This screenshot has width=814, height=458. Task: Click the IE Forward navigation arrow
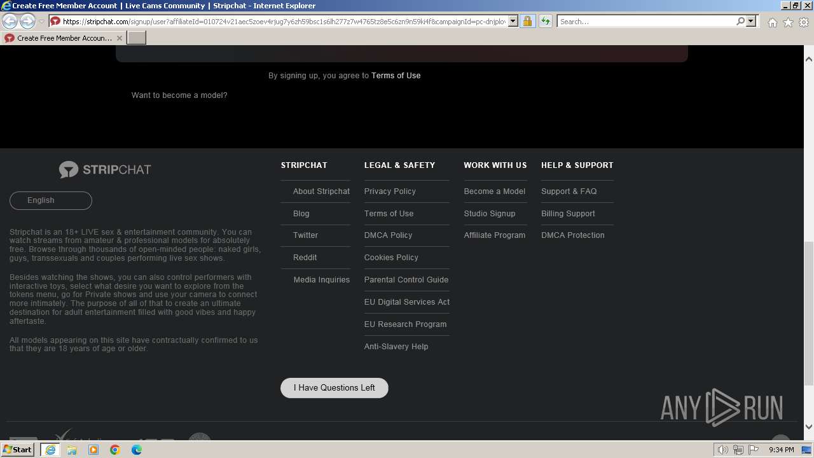(x=27, y=21)
